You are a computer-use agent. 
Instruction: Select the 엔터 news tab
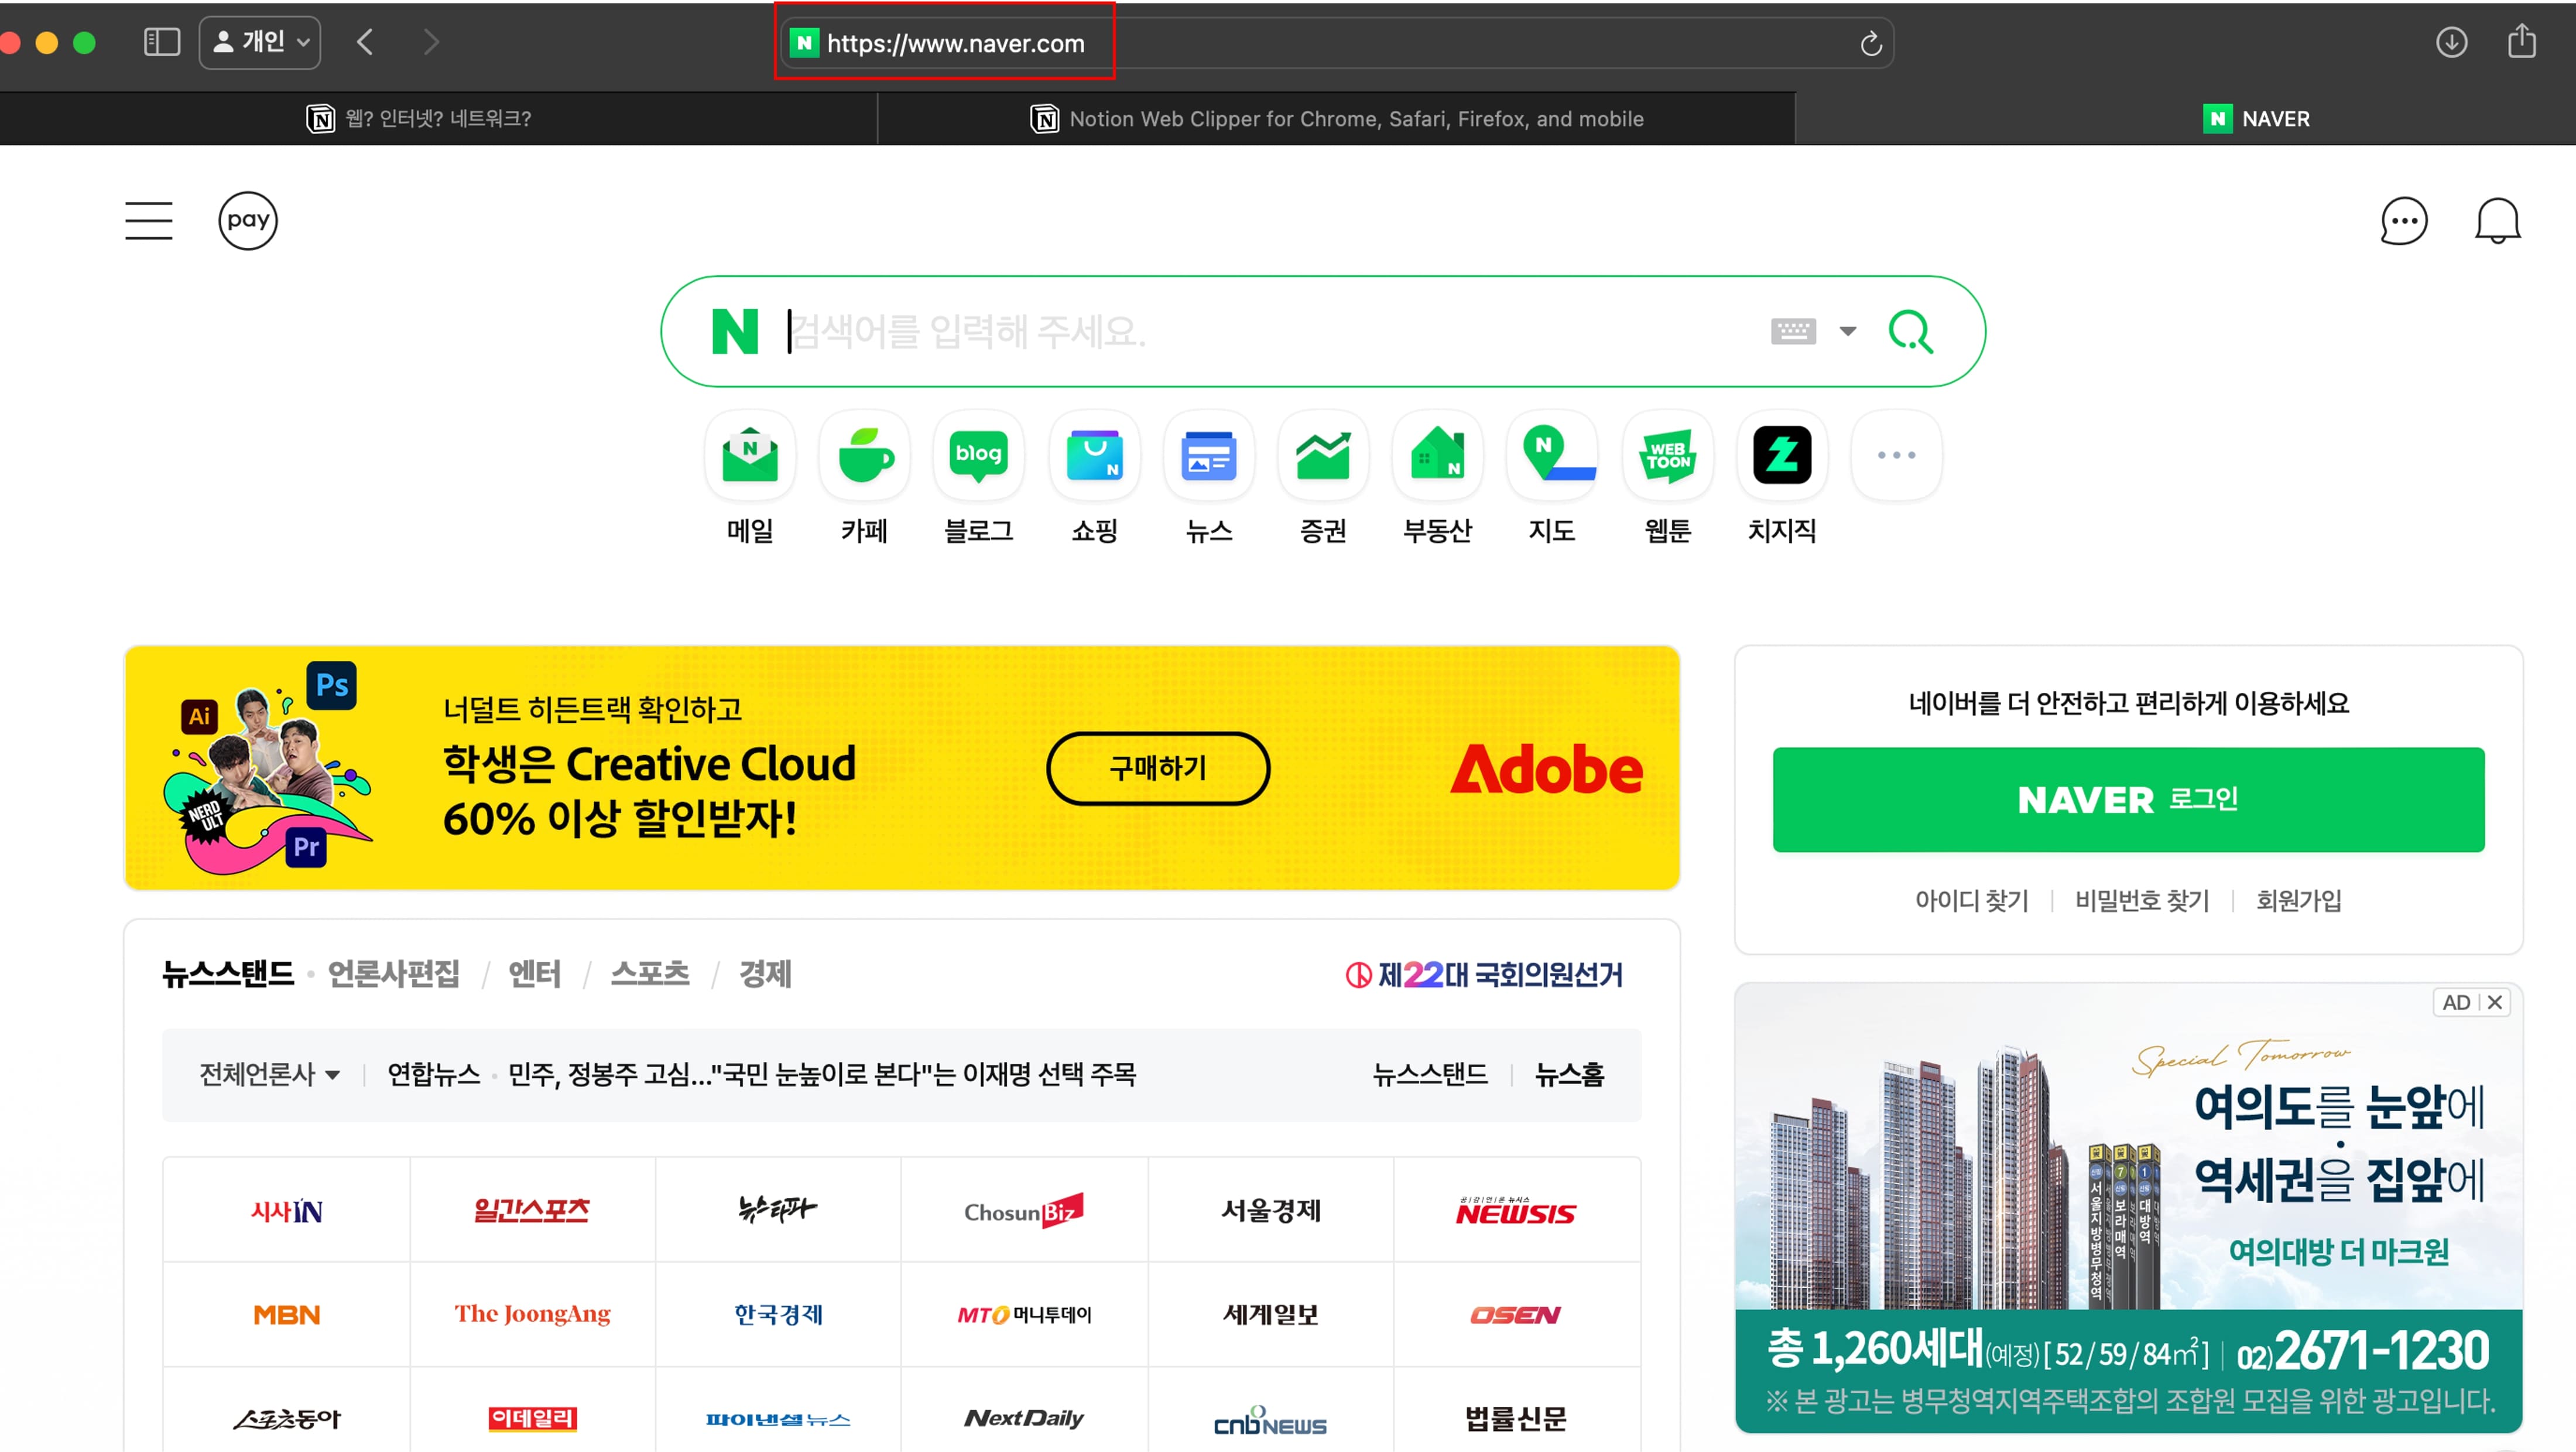click(534, 973)
